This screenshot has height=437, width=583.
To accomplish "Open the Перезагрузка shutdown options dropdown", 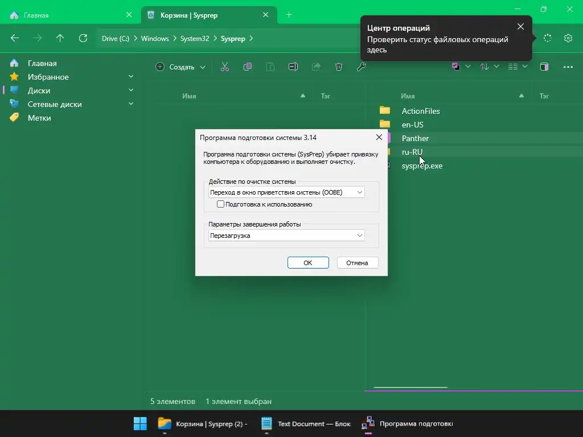I will (286, 235).
